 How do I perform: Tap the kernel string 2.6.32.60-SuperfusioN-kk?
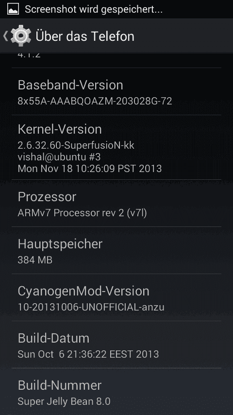[76, 145]
